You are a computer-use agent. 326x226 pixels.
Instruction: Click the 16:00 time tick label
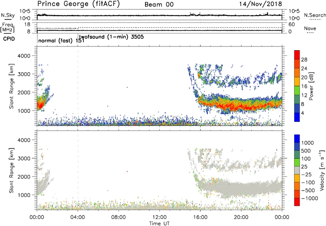coord(200,217)
